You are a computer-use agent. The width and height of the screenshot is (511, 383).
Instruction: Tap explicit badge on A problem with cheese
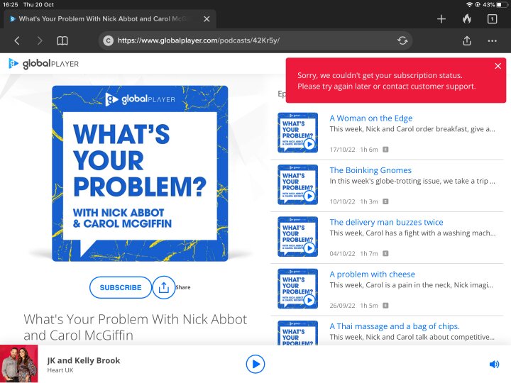(x=385, y=306)
